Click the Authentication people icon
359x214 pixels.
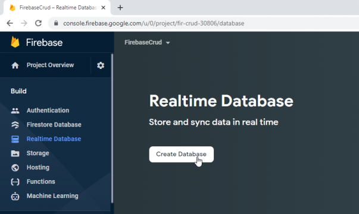point(15,111)
